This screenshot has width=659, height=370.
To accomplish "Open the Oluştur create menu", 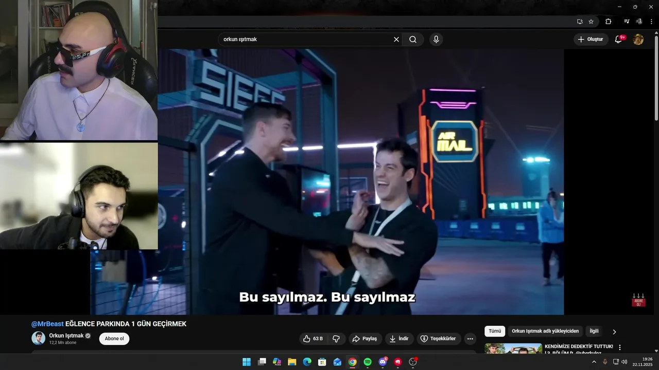I will tap(591, 40).
